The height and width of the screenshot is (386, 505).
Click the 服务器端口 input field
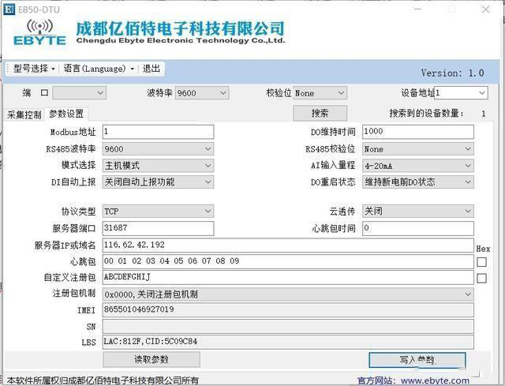(x=158, y=228)
